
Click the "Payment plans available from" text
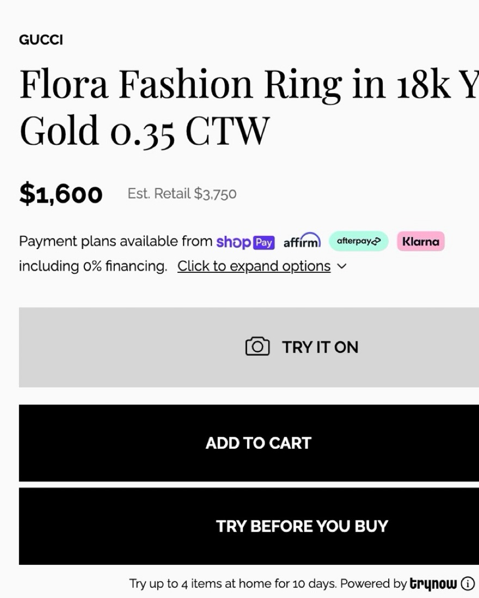point(115,241)
